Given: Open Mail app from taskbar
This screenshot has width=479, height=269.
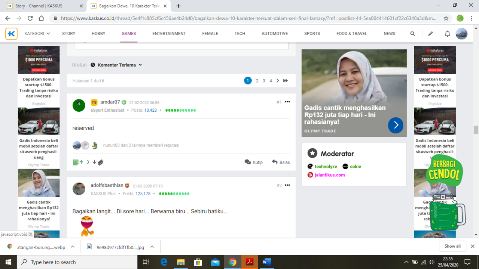Looking at the screenshot, I should click(x=215, y=262).
